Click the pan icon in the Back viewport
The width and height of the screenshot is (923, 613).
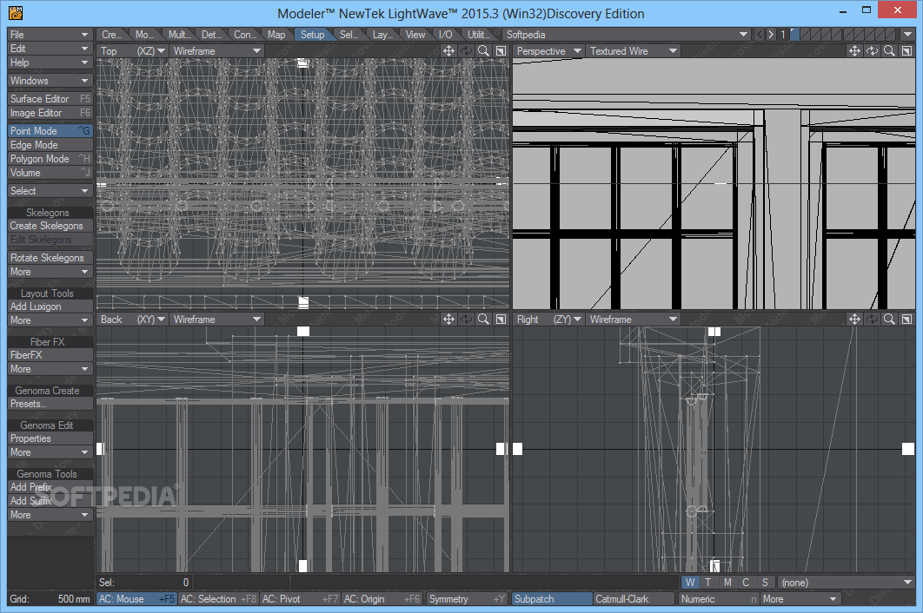(448, 320)
